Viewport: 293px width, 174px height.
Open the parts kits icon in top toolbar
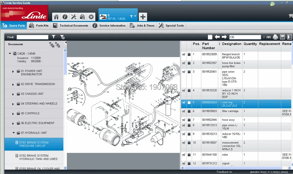pos(82,17)
